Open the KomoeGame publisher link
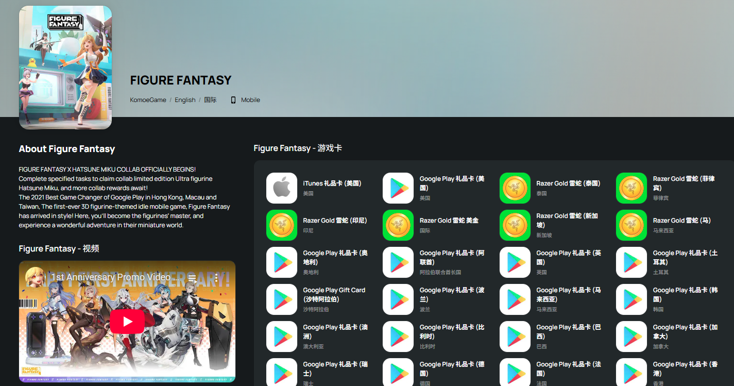The image size is (734, 386). [148, 100]
